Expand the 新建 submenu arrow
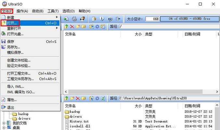This screenshot has width=220, height=130. [x=57, y=17]
